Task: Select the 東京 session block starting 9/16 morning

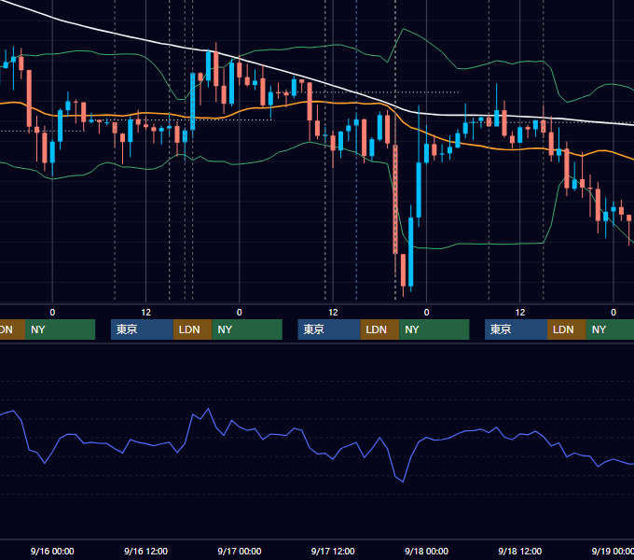Action: (142, 329)
